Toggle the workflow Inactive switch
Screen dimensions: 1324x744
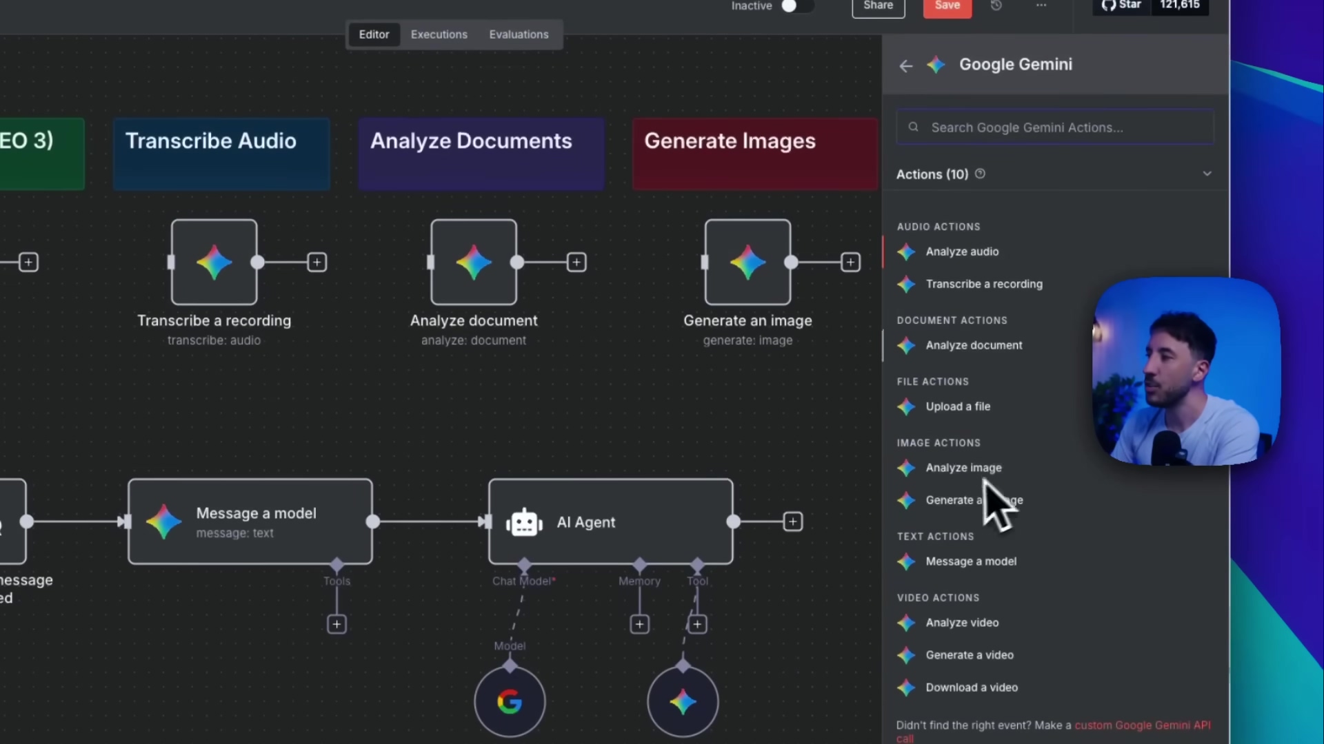click(797, 6)
